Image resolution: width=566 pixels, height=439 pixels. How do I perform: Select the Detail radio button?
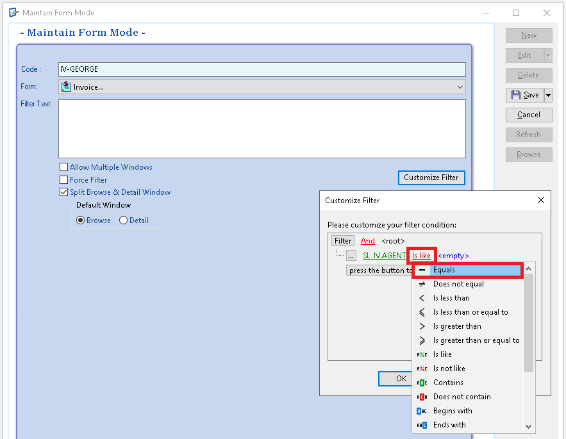point(124,220)
